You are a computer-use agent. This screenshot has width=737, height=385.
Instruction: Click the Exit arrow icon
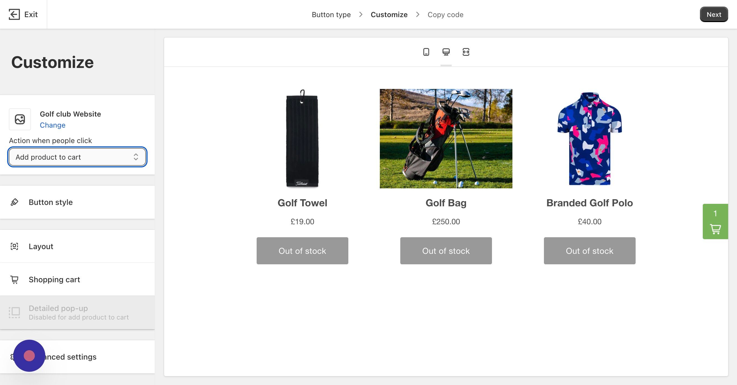pyautogui.click(x=14, y=14)
